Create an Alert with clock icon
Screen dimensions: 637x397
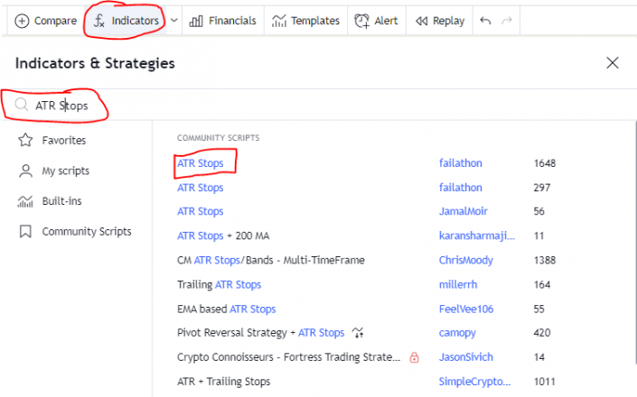tap(376, 21)
